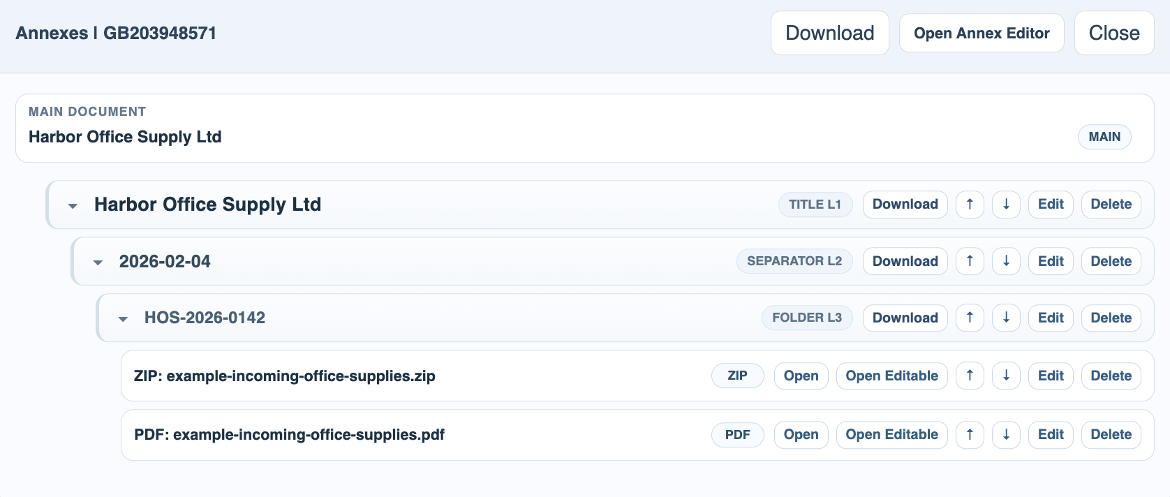Move the 2026-02-04 separator up

[x=970, y=261]
